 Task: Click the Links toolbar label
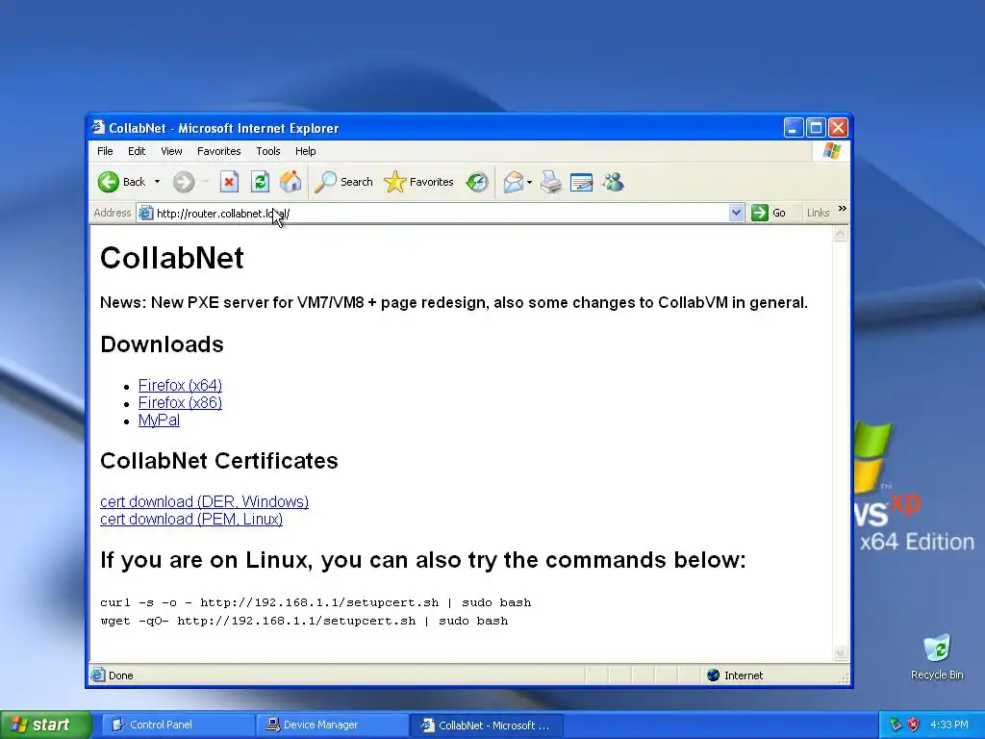tap(818, 213)
